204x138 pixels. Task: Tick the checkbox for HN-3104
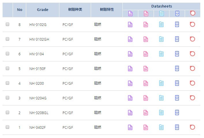[7, 54]
